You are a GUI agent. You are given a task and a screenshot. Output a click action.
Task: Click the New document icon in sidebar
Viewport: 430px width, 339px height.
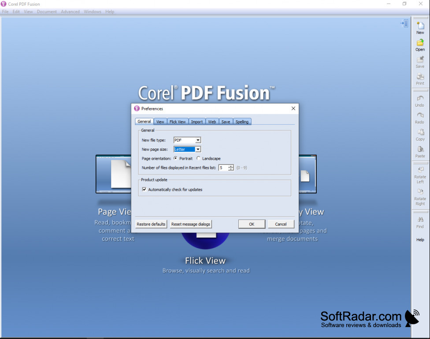420,26
